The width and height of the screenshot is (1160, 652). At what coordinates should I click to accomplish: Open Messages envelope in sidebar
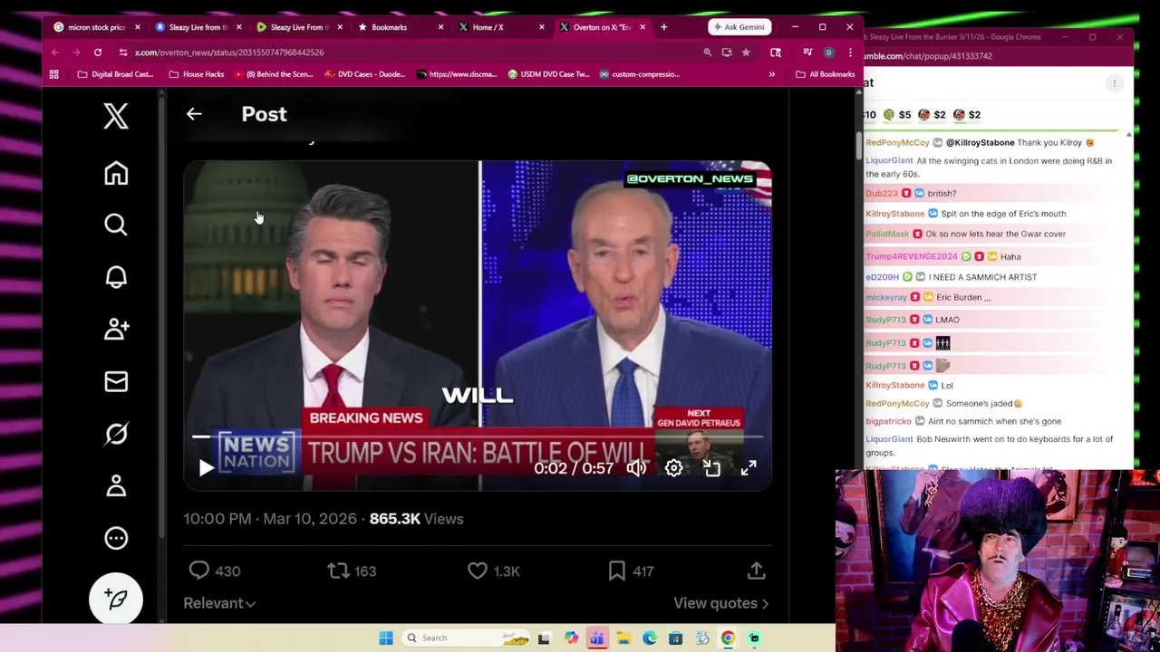click(116, 381)
